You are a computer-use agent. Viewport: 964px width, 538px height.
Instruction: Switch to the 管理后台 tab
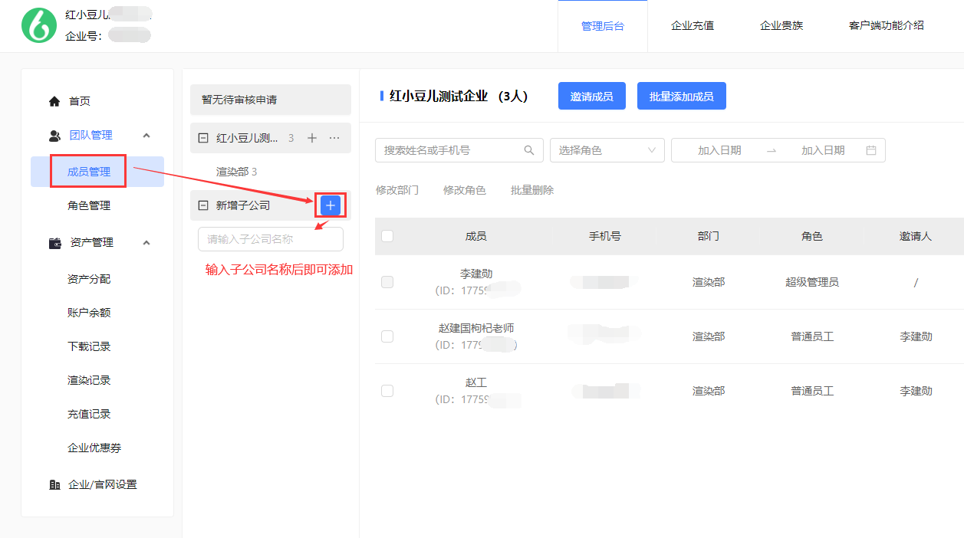[x=603, y=26]
